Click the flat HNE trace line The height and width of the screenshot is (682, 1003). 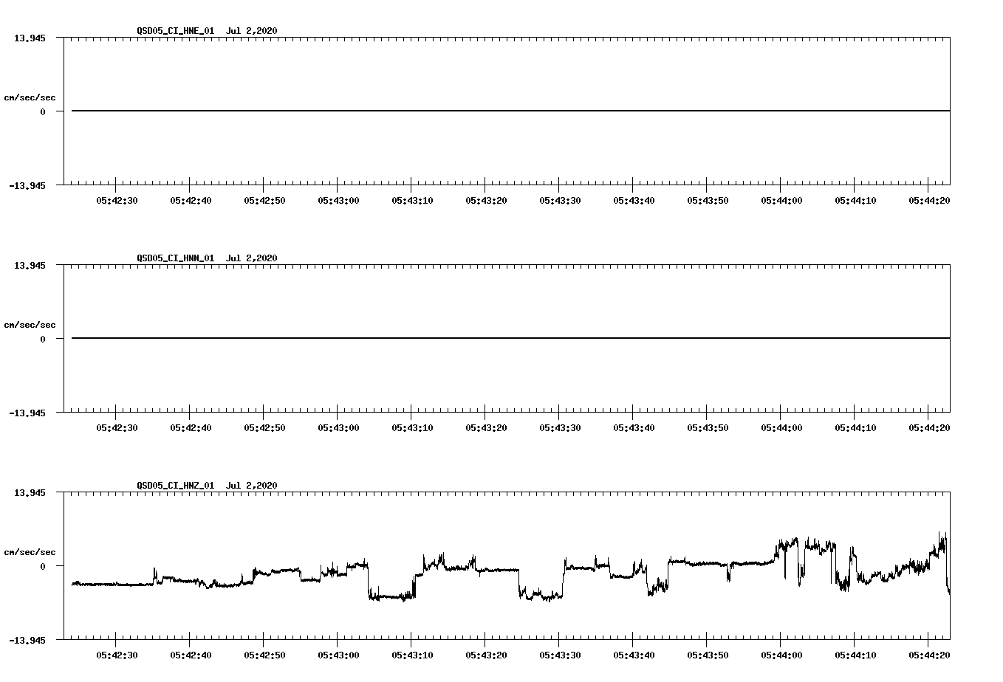[510, 111]
